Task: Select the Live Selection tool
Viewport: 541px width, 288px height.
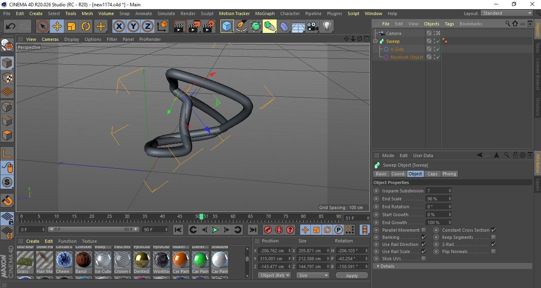Action: coord(43,27)
